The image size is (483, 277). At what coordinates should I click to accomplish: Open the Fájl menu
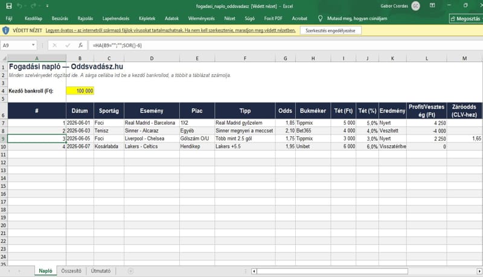(9, 19)
